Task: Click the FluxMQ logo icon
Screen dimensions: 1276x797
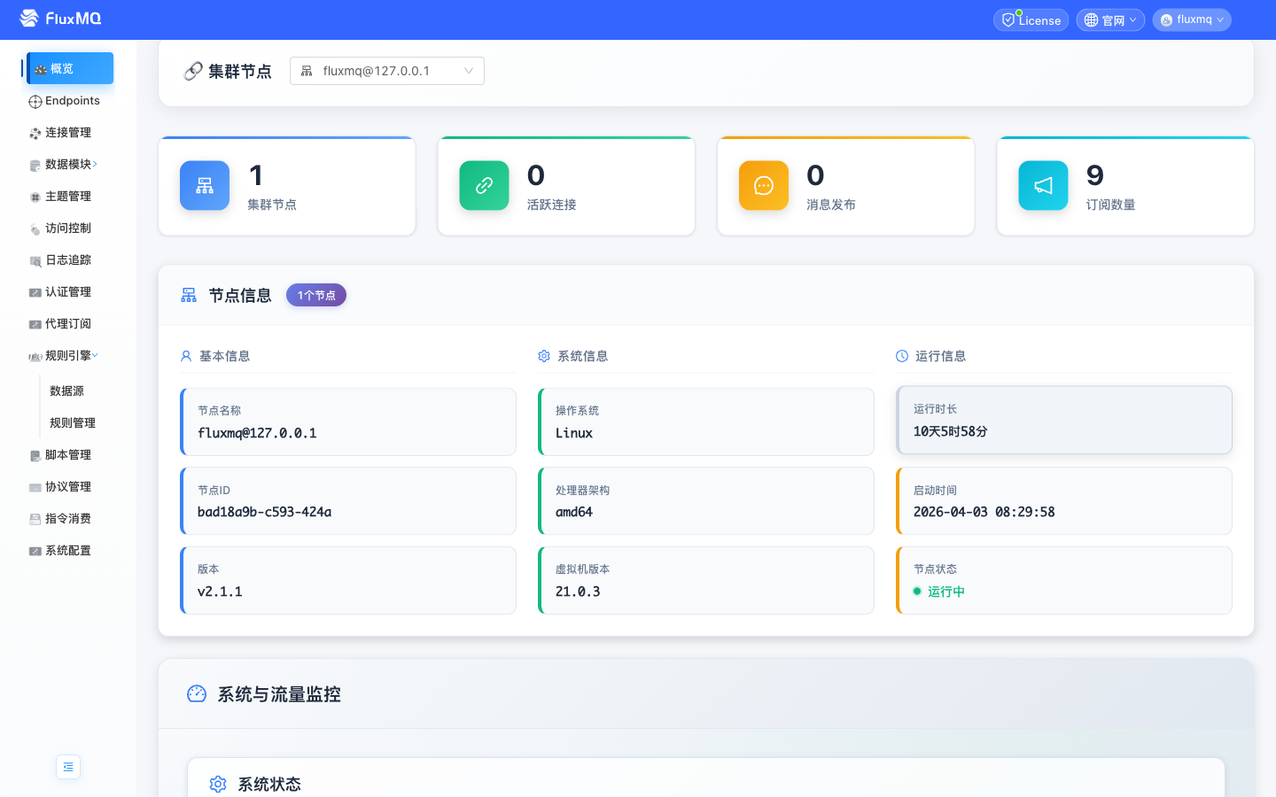Action: [x=29, y=19]
